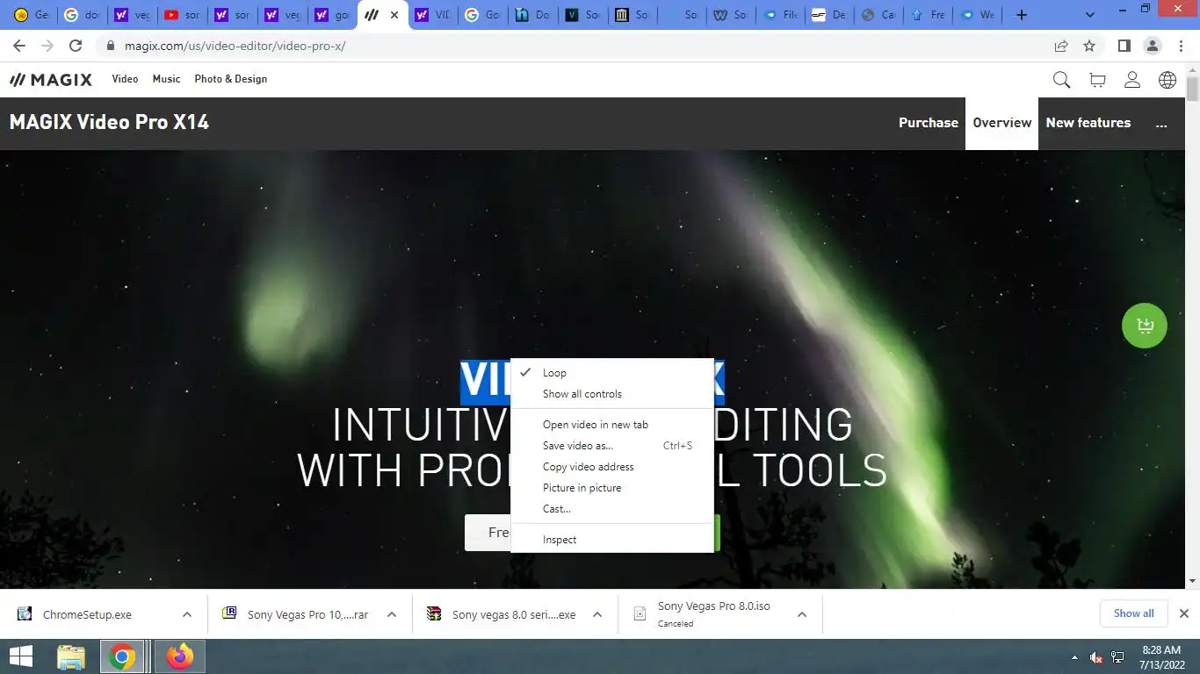Expand options for Sony Vegas Pro 10 rar
This screenshot has height=674, width=1200.
pyautogui.click(x=392, y=614)
